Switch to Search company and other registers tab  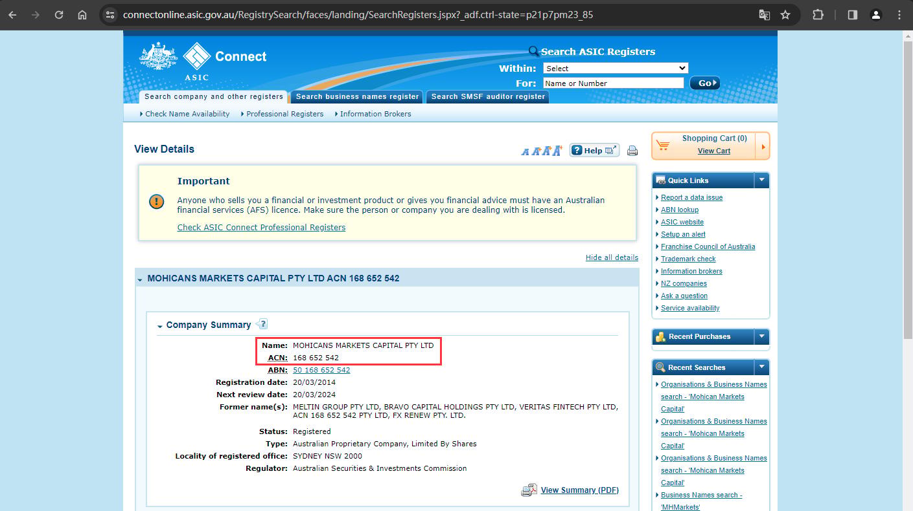[214, 96]
